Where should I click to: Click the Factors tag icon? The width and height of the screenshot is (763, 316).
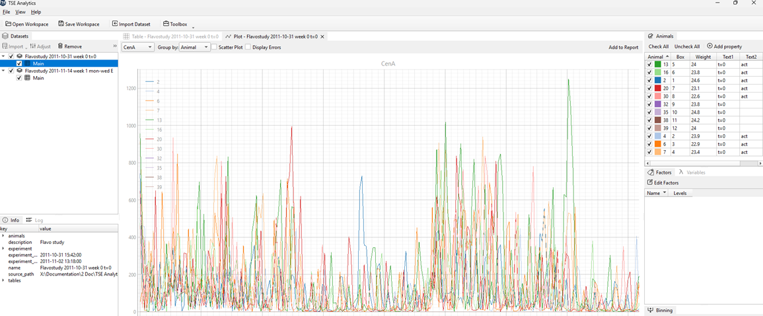(x=650, y=173)
